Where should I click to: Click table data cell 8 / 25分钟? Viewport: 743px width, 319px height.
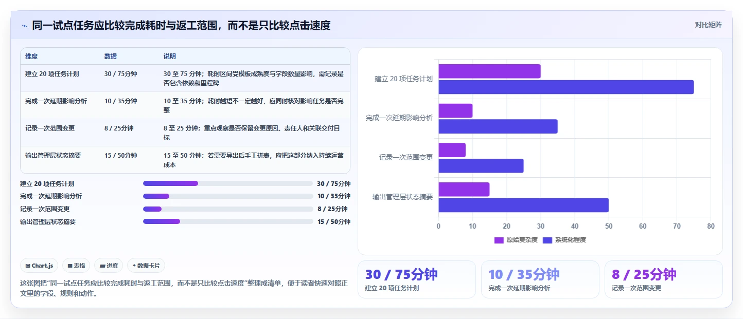click(x=119, y=128)
